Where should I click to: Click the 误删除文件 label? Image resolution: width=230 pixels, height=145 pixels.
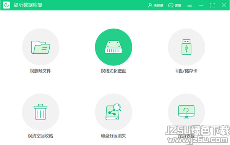40,71
